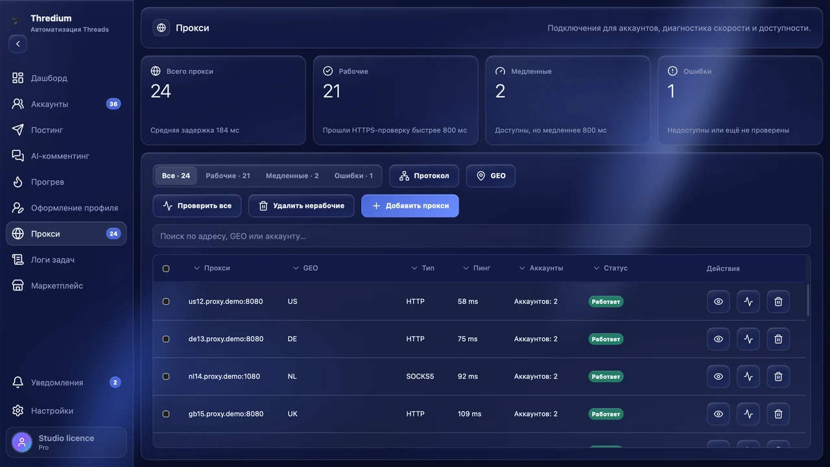Delete us12.proxy.demo with trash icon

778,302
